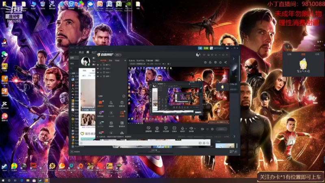Image resolution: width=325 pixels, height=183 pixels.
Task: Hide the 全屏1 layer with its eye icon
Action: coord(98,76)
